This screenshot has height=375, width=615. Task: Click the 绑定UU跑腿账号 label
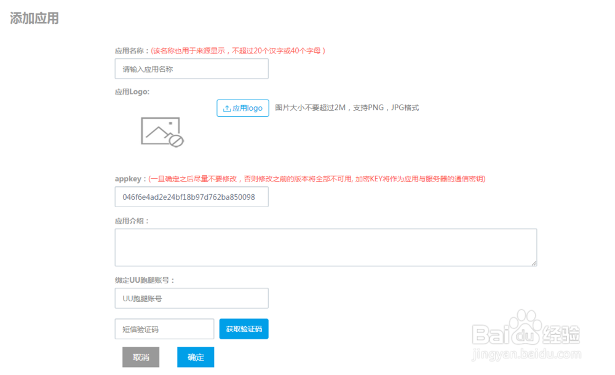pos(145,280)
